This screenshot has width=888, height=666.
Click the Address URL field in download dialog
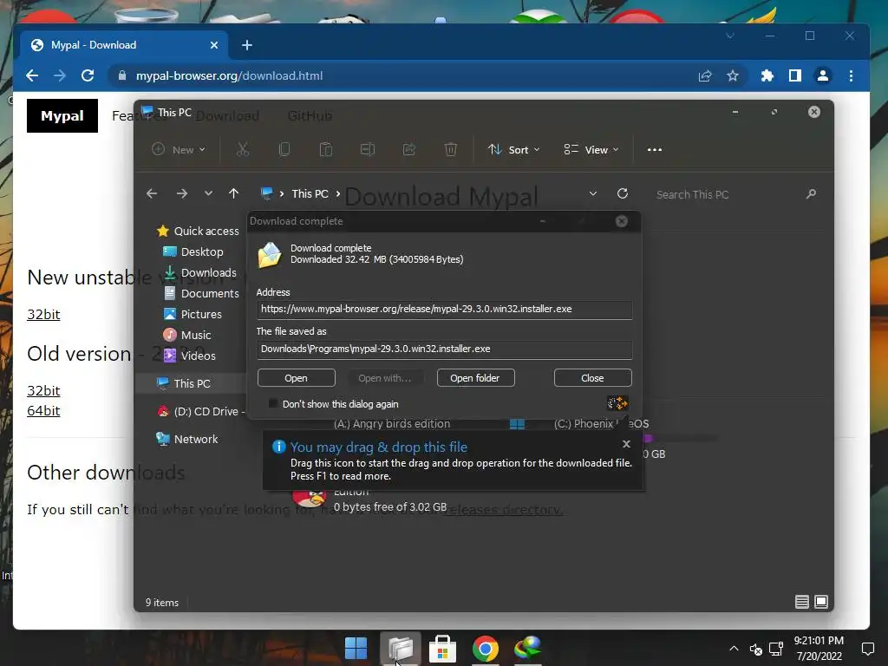pyautogui.click(x=445, y=310)
